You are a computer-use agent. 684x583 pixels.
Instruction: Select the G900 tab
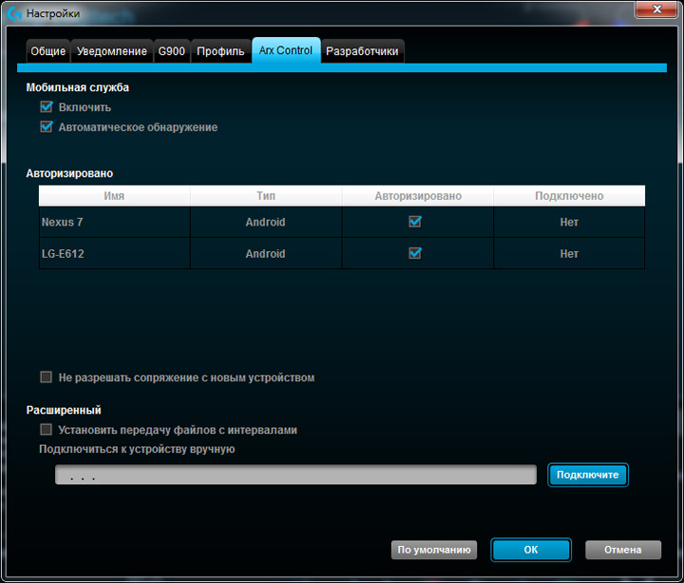tap(171, 51)
